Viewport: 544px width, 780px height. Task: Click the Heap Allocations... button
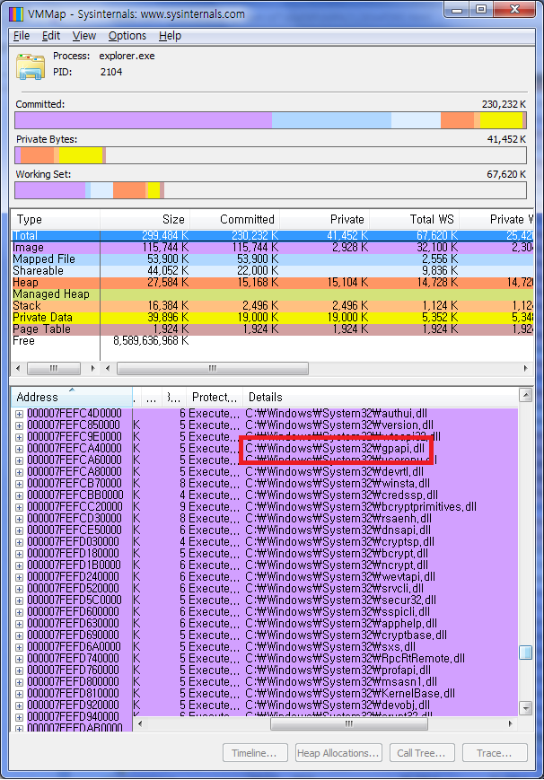(338, 753)
